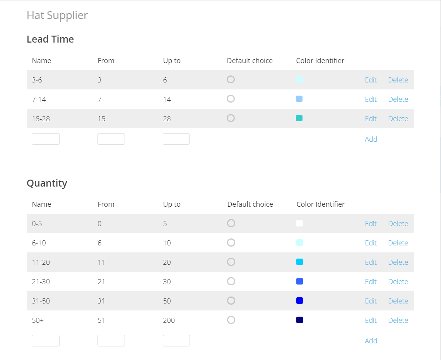This screenshot has width=441, height=360.
Task: Set 11-20 quantity as default choice
Action: (x=231, y=262)
